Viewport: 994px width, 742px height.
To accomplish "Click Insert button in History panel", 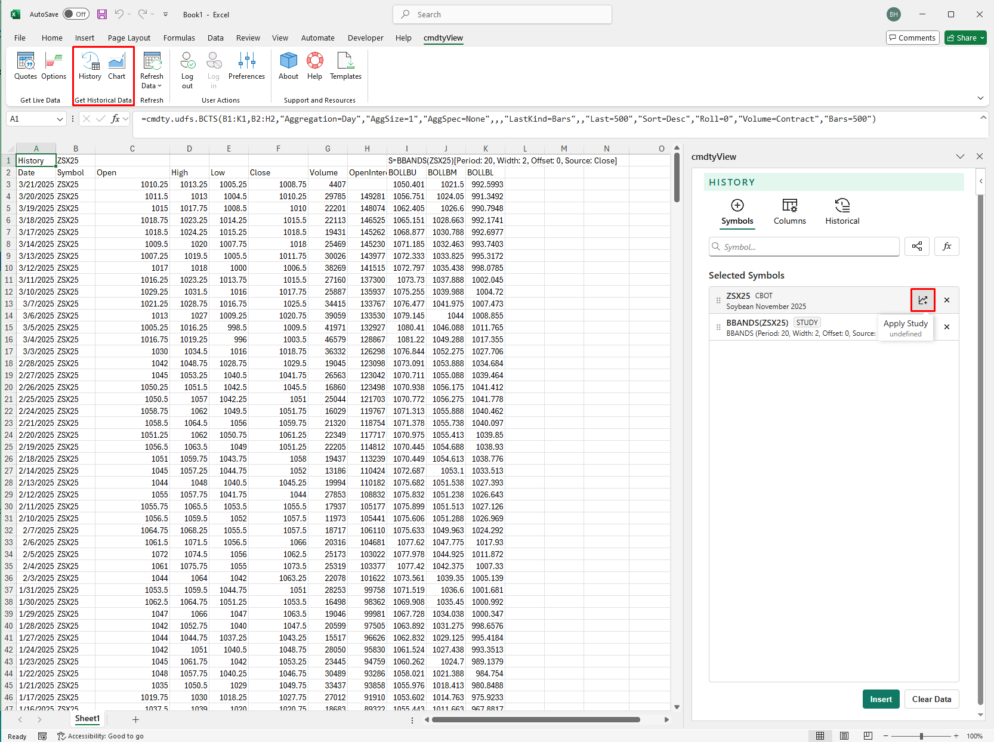I will point(881,699).
